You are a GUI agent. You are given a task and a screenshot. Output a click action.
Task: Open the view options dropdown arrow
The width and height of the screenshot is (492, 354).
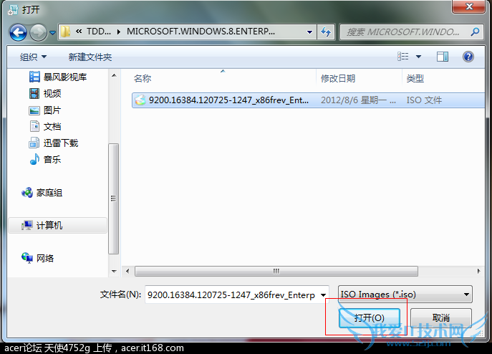pos(418,57)
